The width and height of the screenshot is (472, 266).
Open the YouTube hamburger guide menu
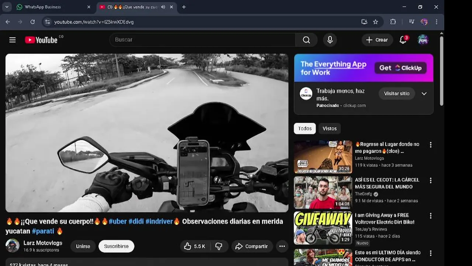pos(13,40)
